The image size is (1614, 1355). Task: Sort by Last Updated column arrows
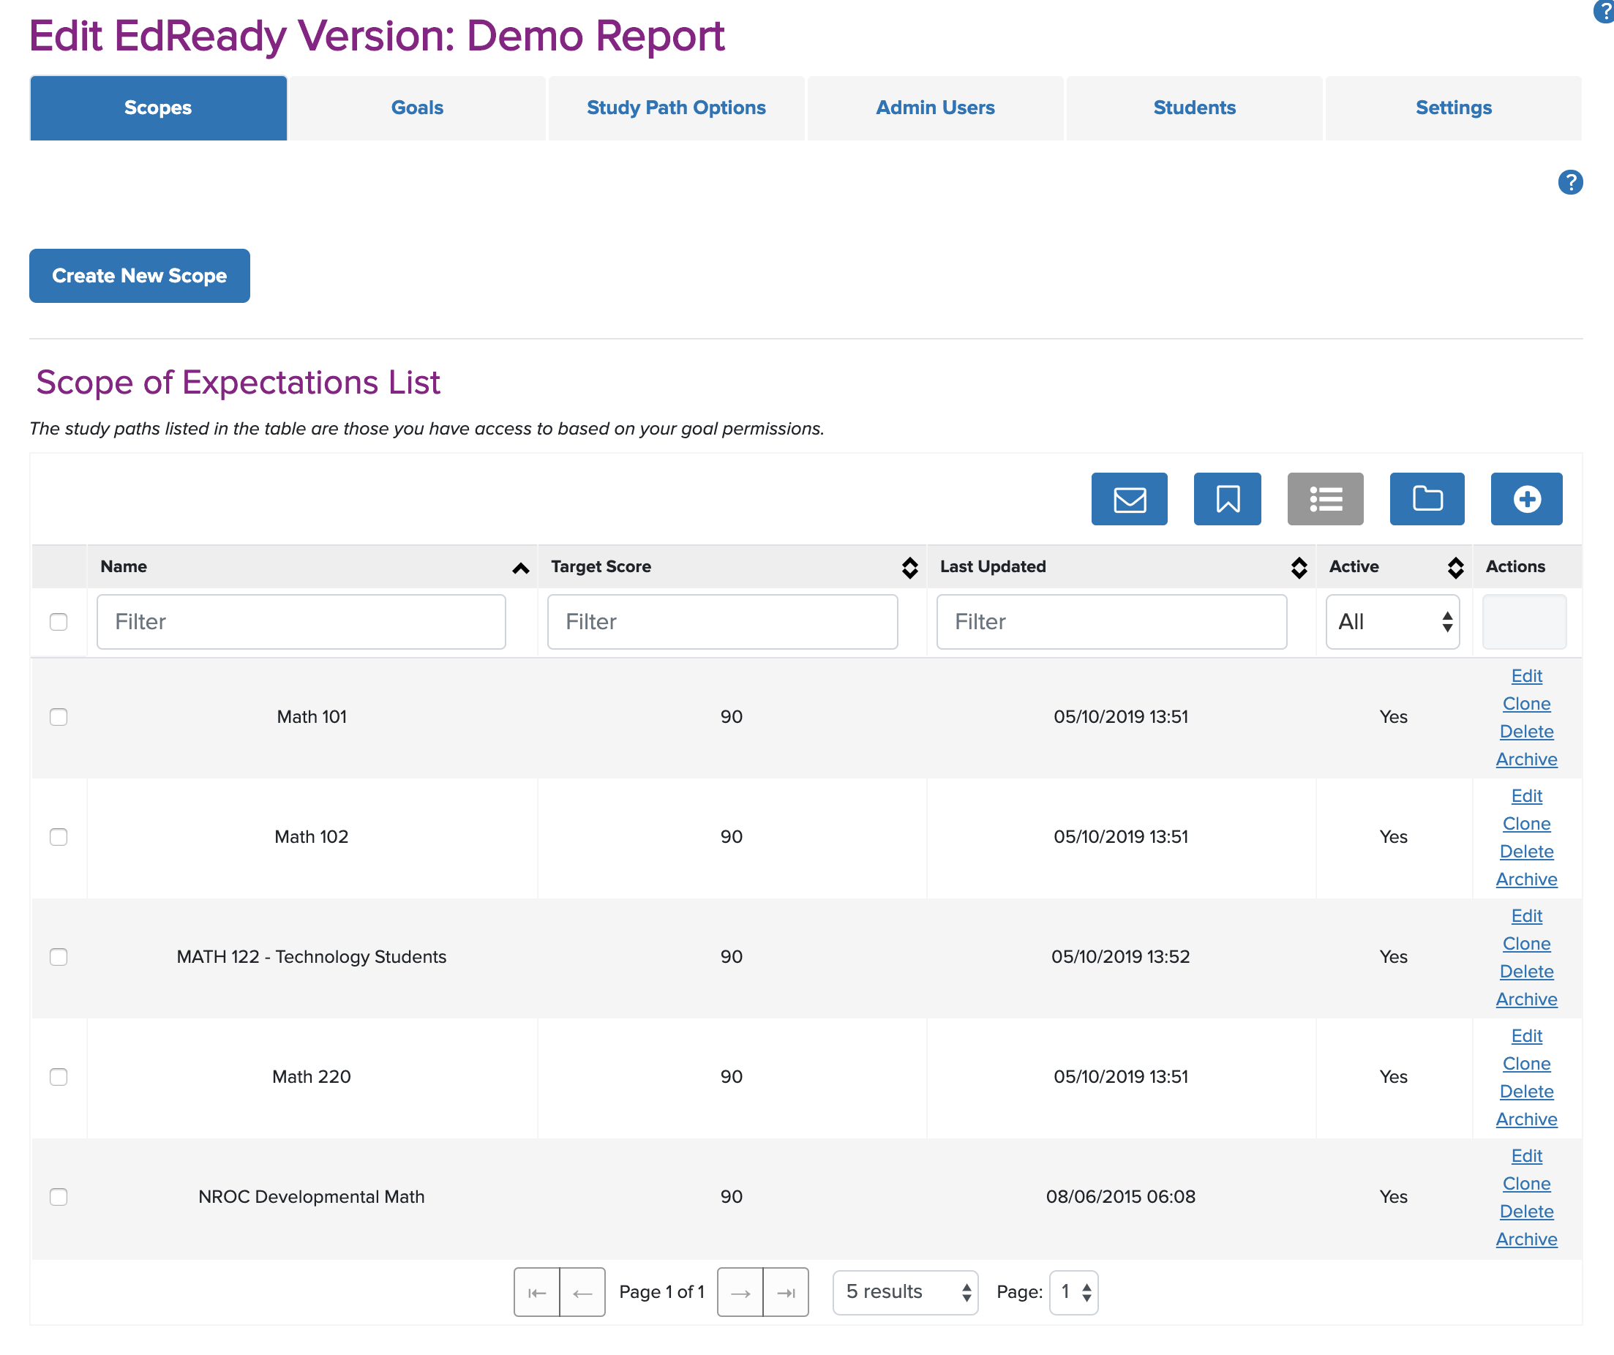pos(1299,568)
